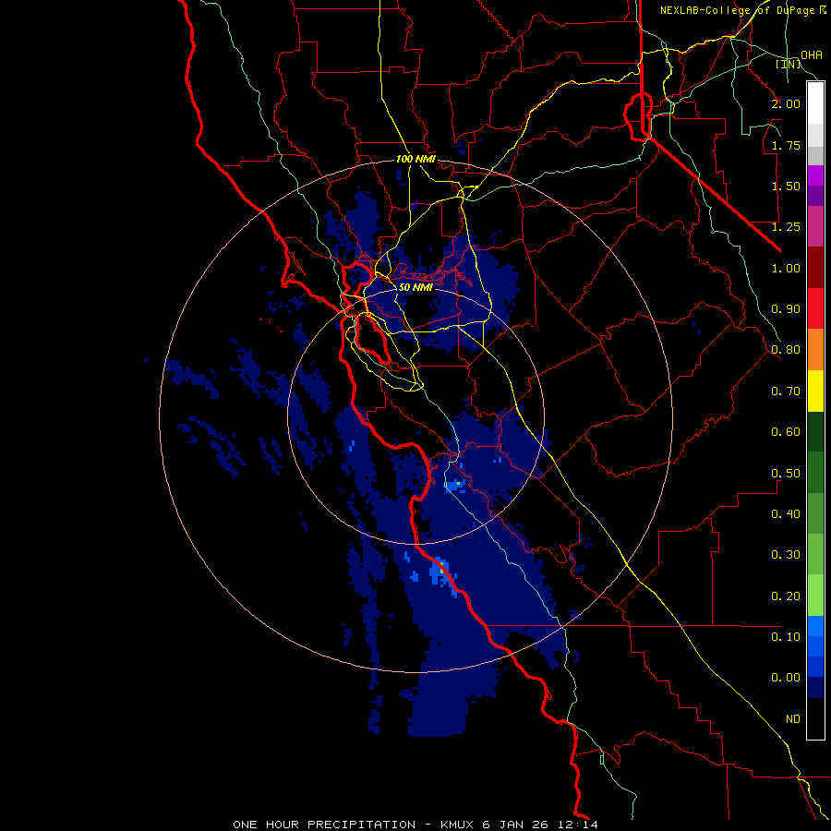The image size is (831, 831).
Task: Click the 1.25 legend value
Action: pos(786,227)
